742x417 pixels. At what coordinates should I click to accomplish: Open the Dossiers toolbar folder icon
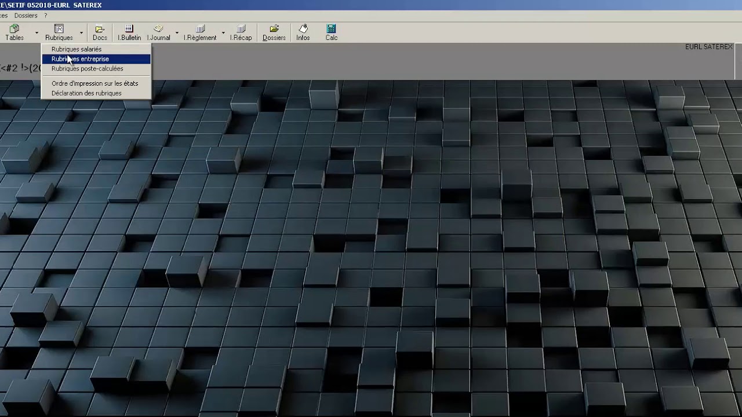coord(274,32)
